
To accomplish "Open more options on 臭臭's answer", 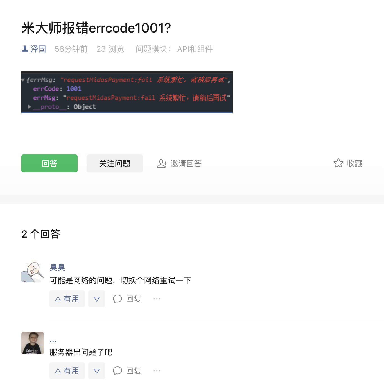I will 157,299.
